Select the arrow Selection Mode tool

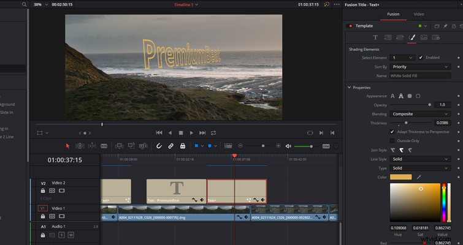click(67, 146)
